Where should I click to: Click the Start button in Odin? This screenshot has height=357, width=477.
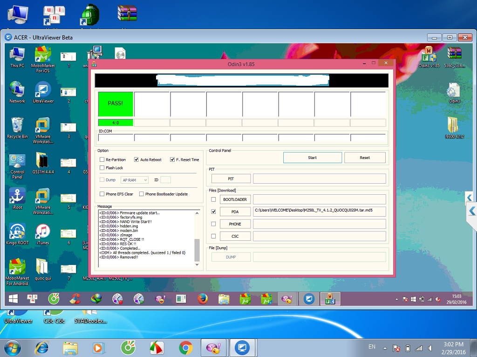[313, 158]
